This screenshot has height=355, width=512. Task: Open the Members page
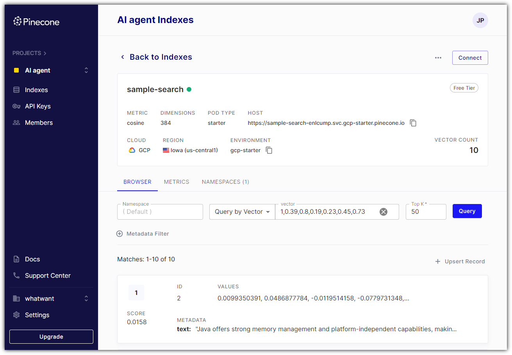coord(39,122)
